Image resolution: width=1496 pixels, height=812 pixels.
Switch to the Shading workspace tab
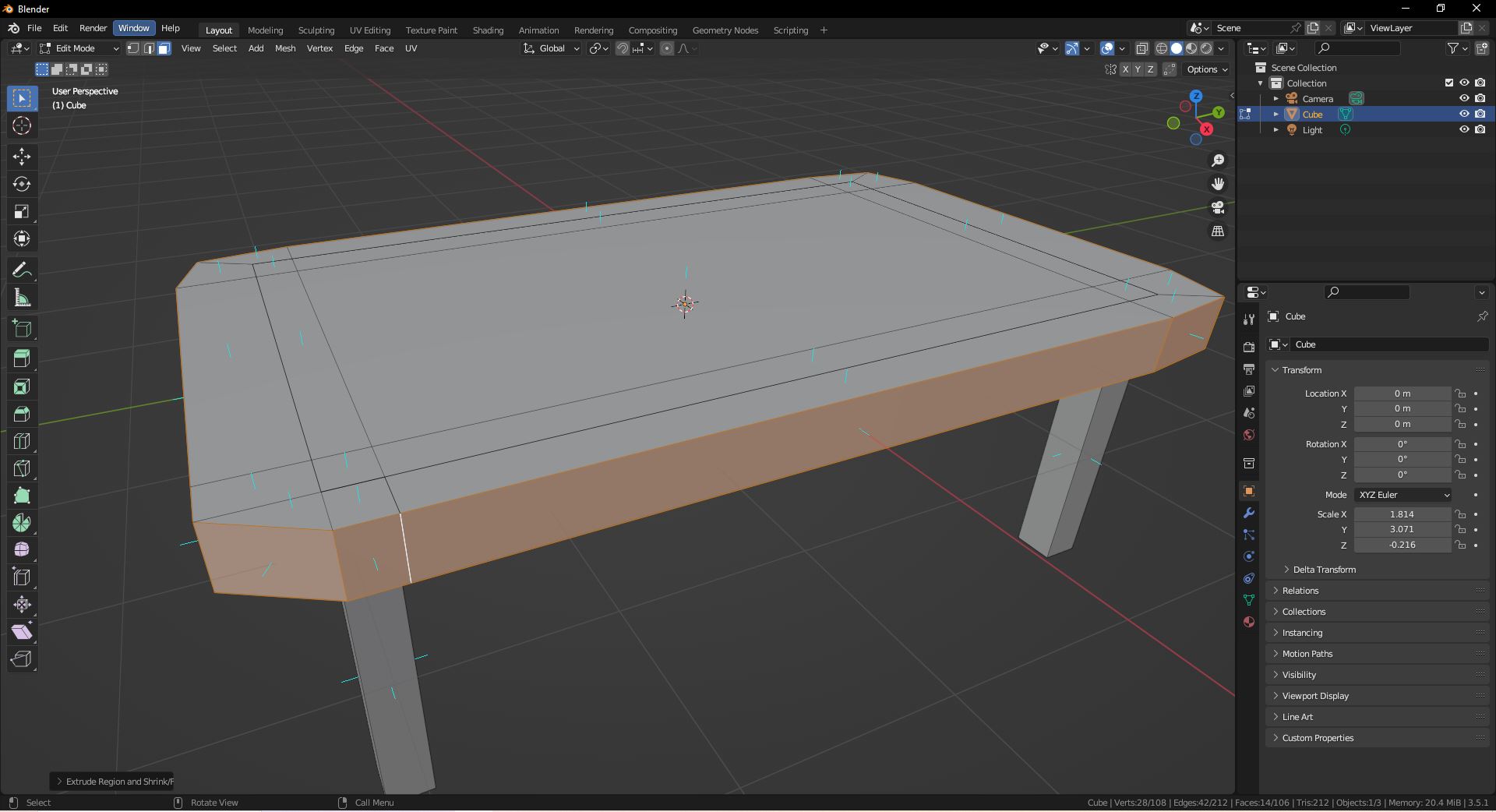(x=488, y=30)
